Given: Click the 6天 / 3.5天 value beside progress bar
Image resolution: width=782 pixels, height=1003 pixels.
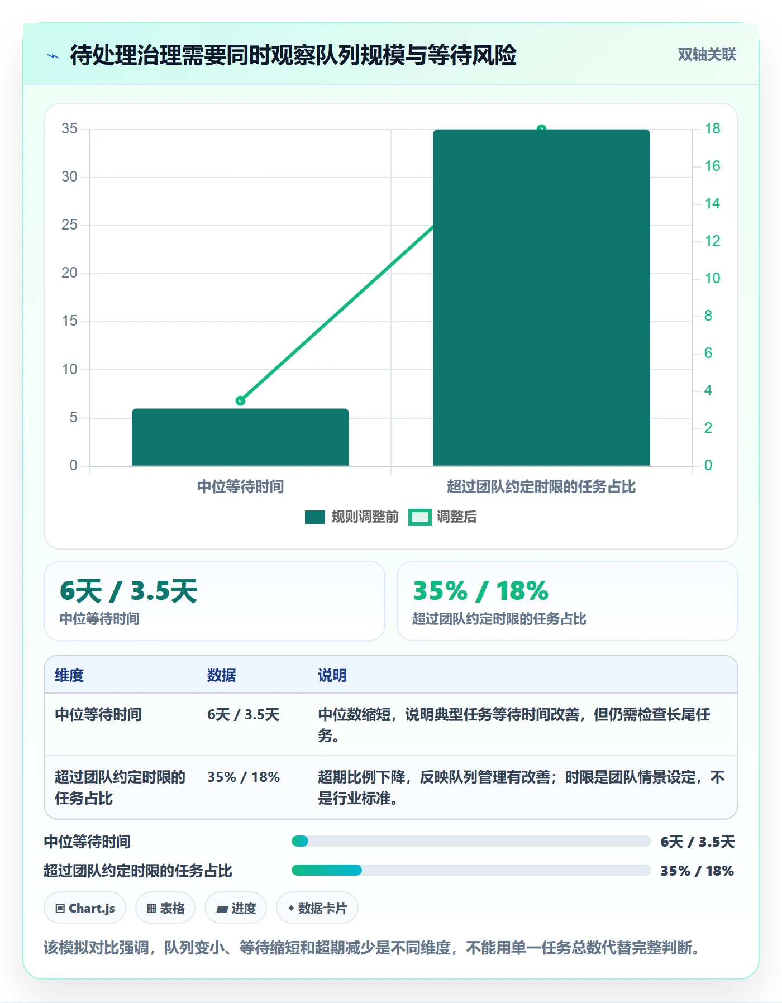Looking at the screenshot, I should click(697, 842).
